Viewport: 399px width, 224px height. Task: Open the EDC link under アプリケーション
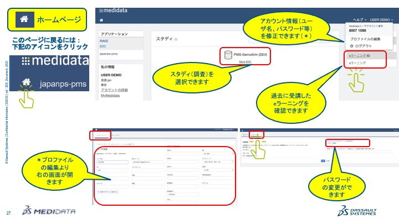tap(104, 46)
